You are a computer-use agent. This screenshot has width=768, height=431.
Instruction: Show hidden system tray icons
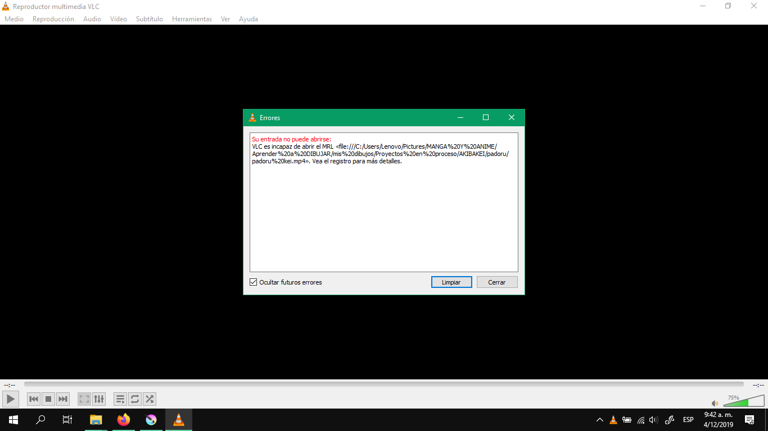click(x=600, y=420)
